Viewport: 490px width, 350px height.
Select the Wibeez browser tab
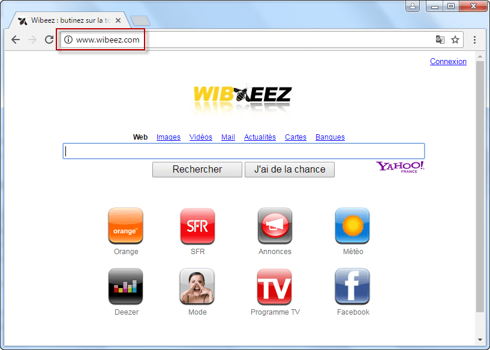tap(70, 20)
